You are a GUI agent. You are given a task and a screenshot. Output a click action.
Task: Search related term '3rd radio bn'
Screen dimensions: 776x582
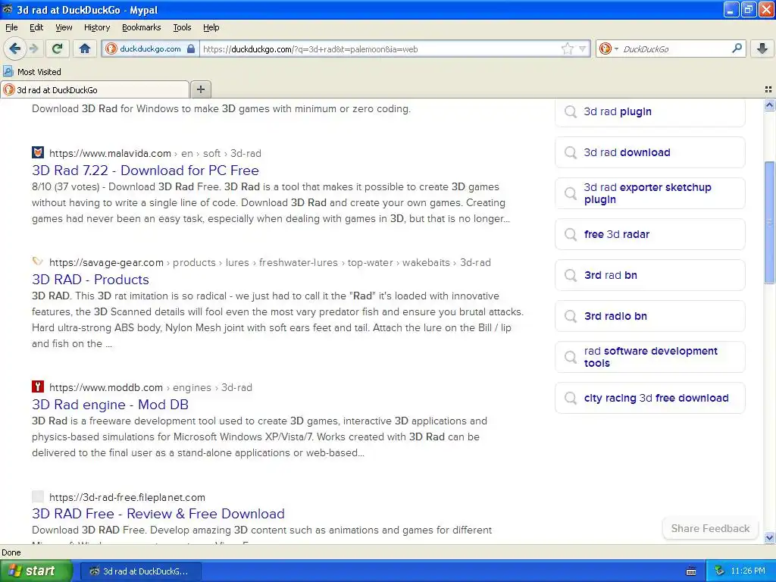point(649,316)
